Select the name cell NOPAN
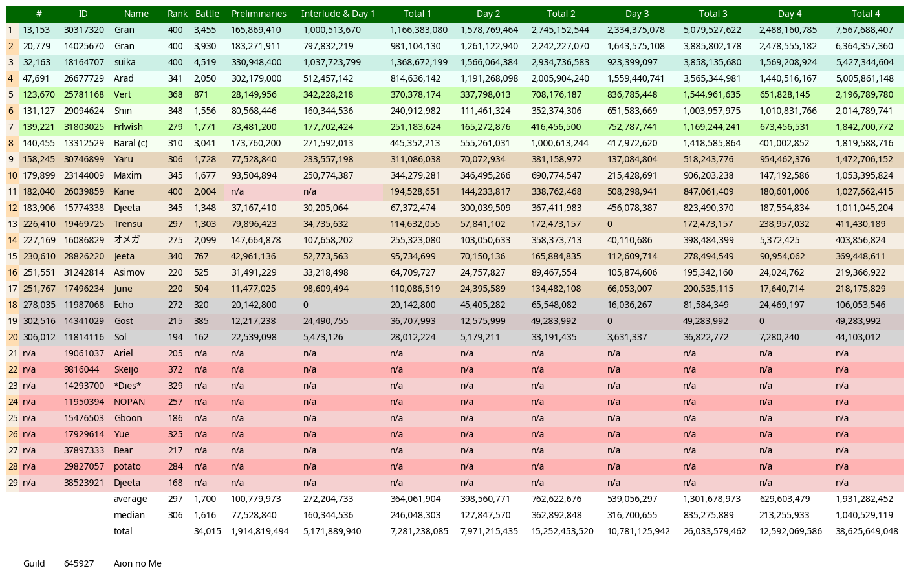Viewport: 910px width, 579px height. pyautogui.click(x=129, y=402)
